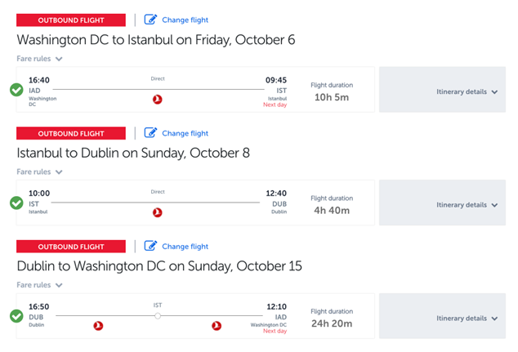Expand Fare rules for the Dublin to Washington flight
The image size is (518, 352).
click(x=39, y=285)
